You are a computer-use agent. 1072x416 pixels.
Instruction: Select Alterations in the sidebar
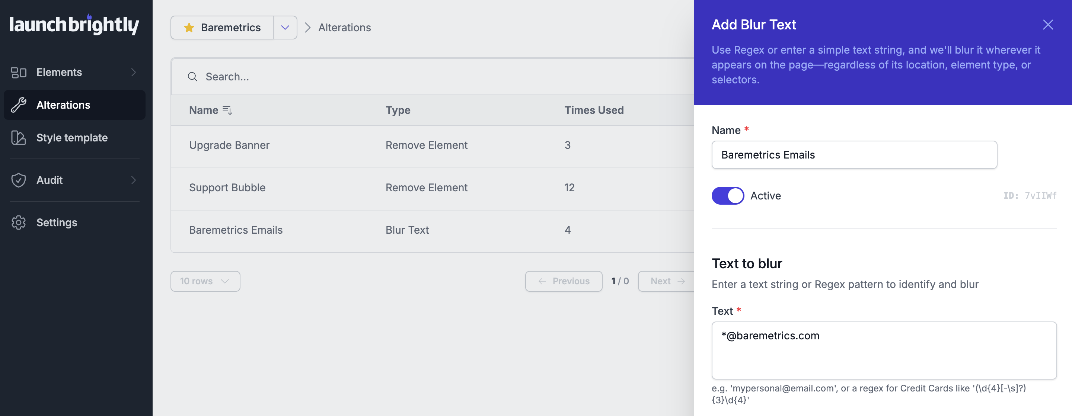pyautogui.click(x=74, y=105)
